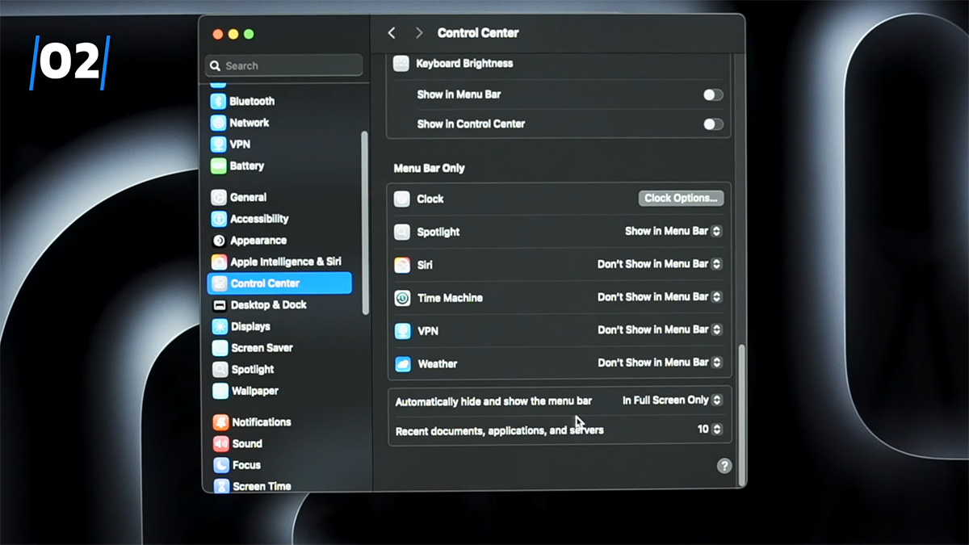Click the Weather cloud icon in list

pyautogui.click(x=403, y=364)
